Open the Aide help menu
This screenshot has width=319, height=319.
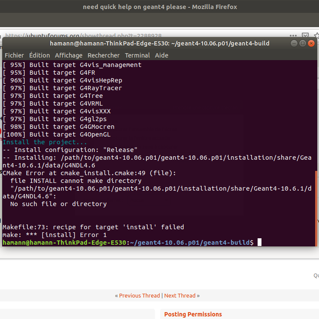click(161, 55)
